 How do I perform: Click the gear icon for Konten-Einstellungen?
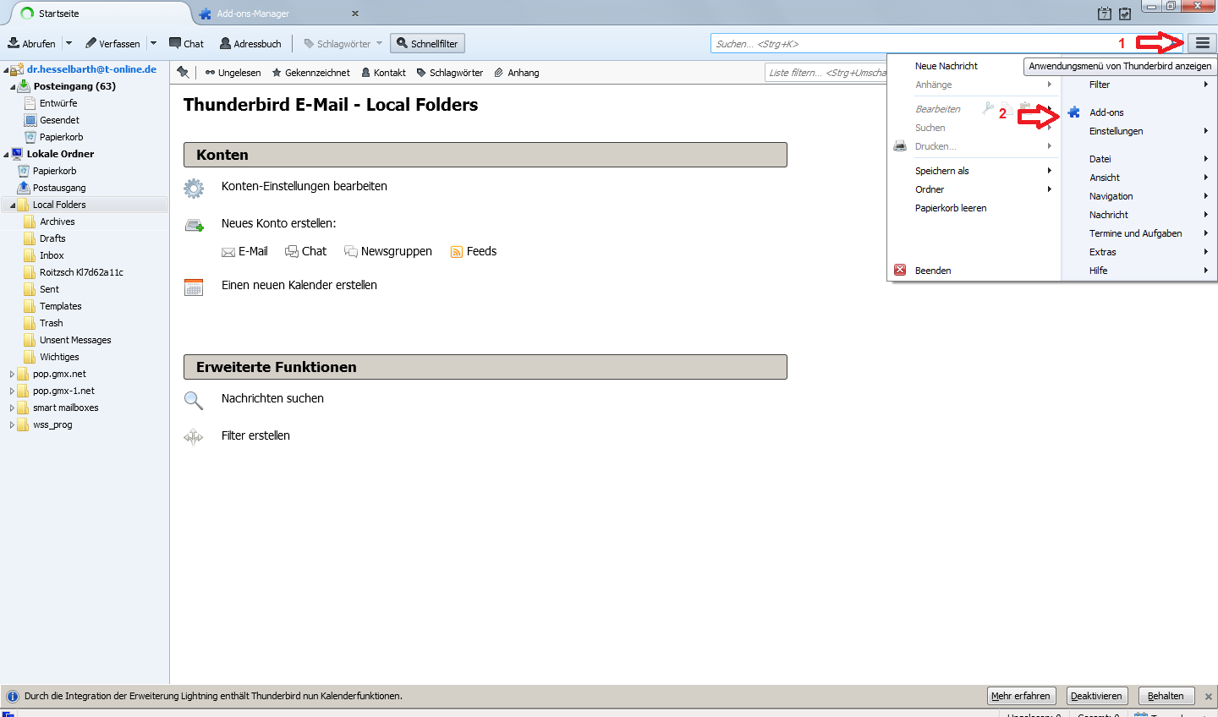(194, 188)
